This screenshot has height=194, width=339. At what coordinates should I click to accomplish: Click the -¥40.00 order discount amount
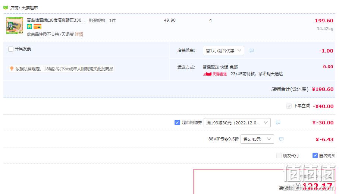pyautogui.click(x=323, y=106)
